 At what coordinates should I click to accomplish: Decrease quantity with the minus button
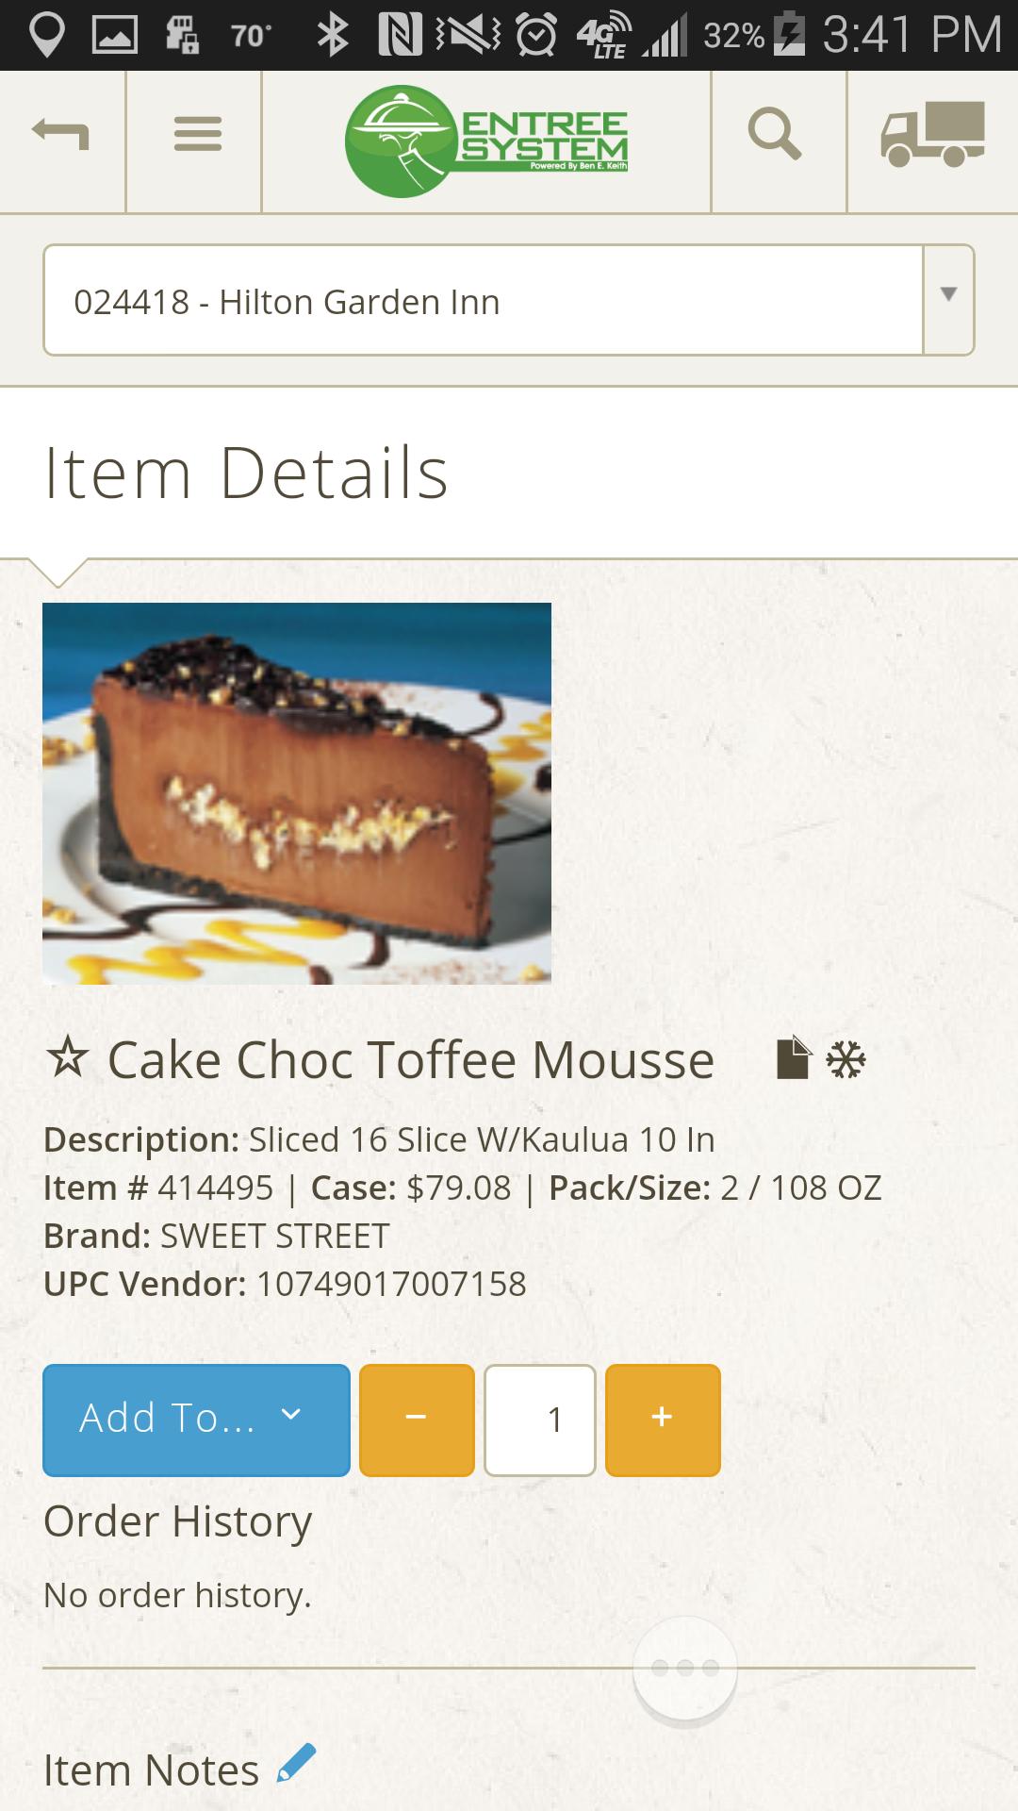[417, 1420]
